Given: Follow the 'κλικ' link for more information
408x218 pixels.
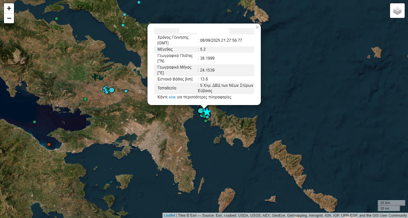Looking at the screenshot, I should [x=172, y=97].
